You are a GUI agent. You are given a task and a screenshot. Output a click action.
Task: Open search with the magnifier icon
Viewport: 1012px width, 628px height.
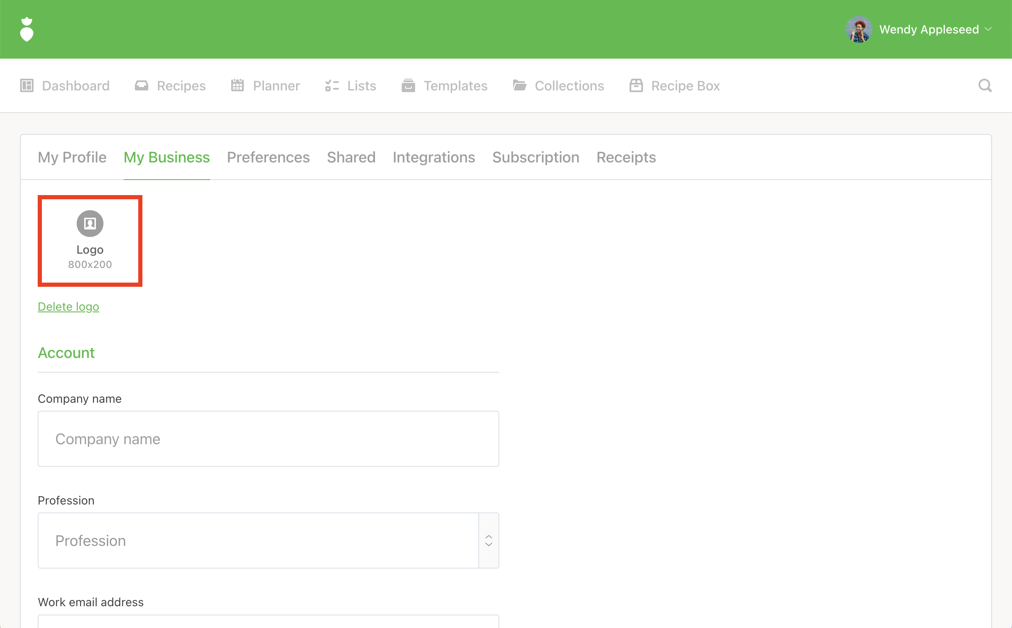click(985, 85)
